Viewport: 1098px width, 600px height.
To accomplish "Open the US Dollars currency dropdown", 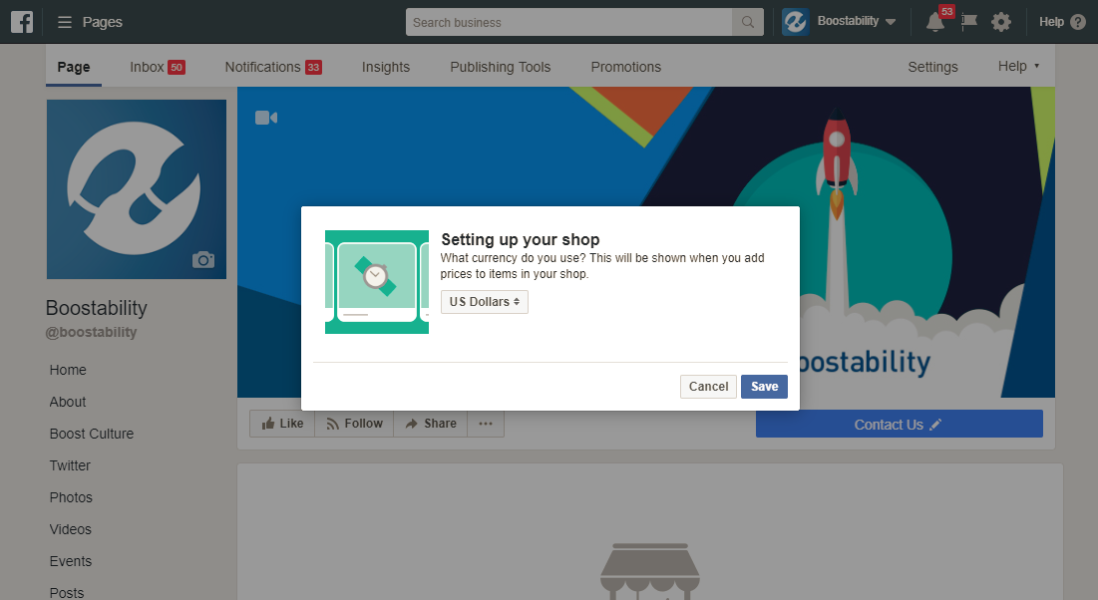I will pos(484,302).
